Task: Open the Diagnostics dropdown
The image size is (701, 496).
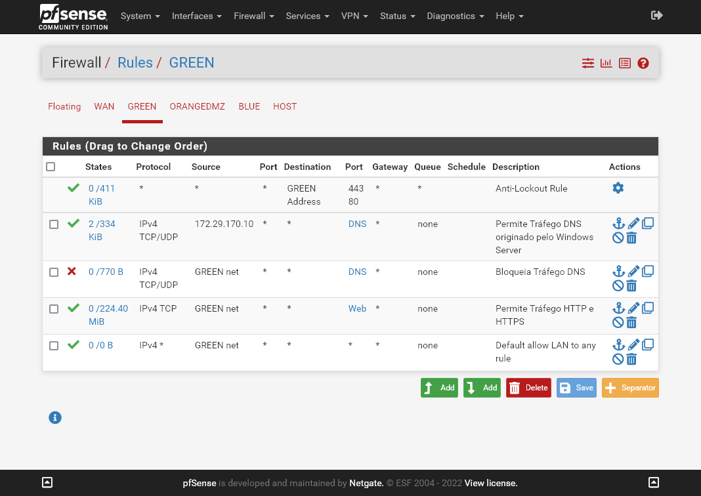Action: click(455, 16)
